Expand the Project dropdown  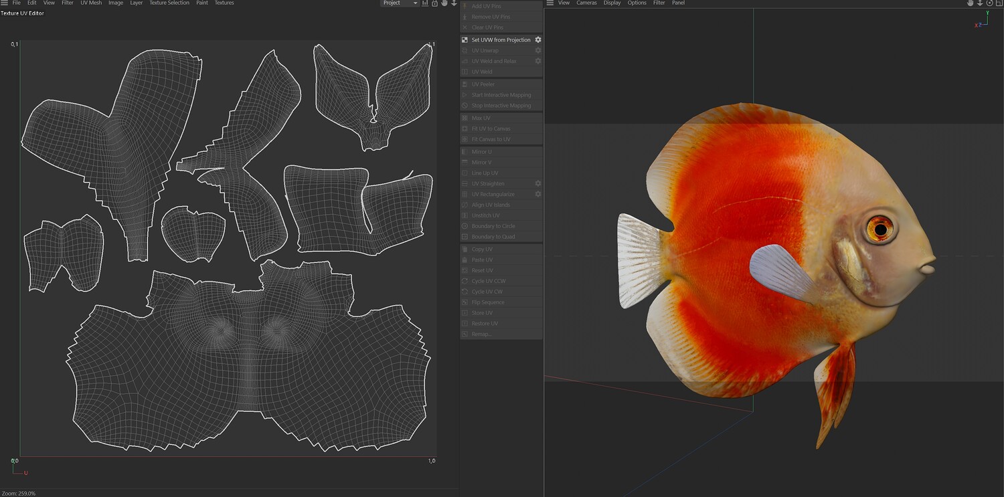(400, 3)
